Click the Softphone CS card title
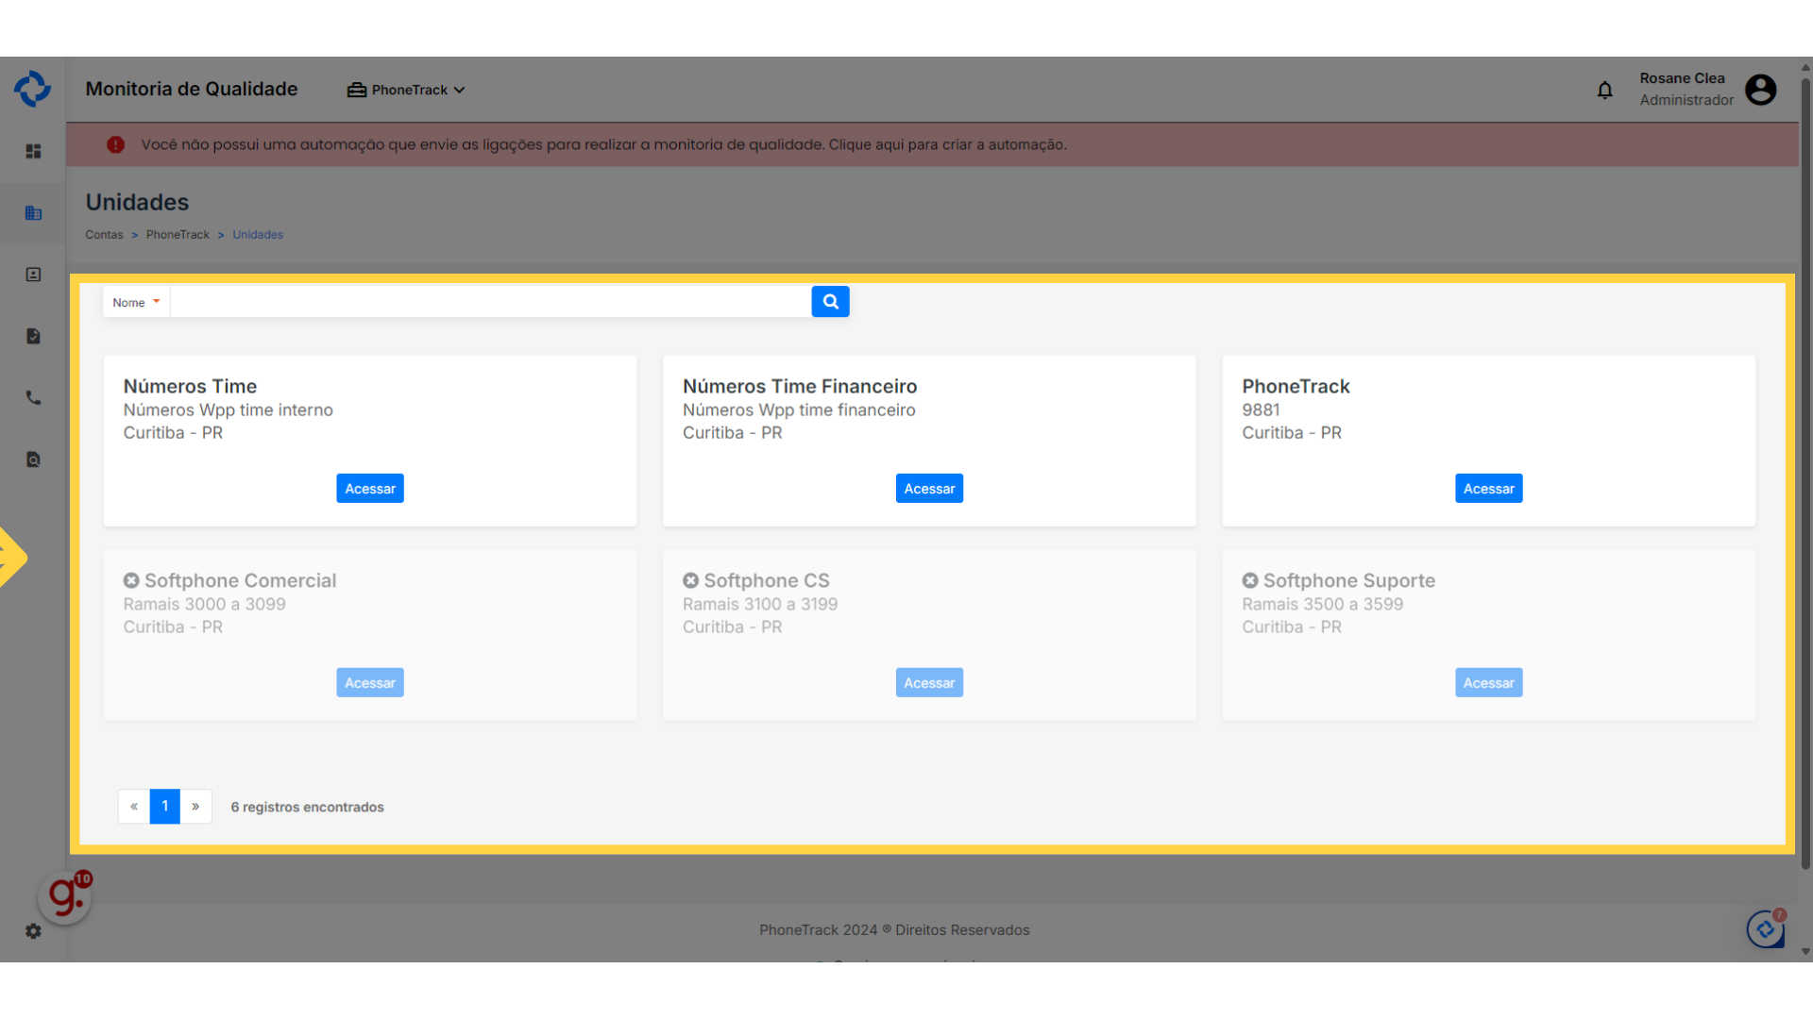The image size is (1813, 1019). tap(767, 580)
